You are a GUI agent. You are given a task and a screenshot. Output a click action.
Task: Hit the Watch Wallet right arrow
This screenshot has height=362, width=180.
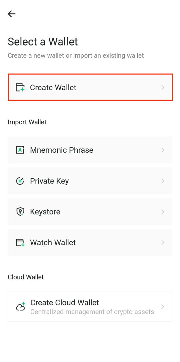[163, 243]
